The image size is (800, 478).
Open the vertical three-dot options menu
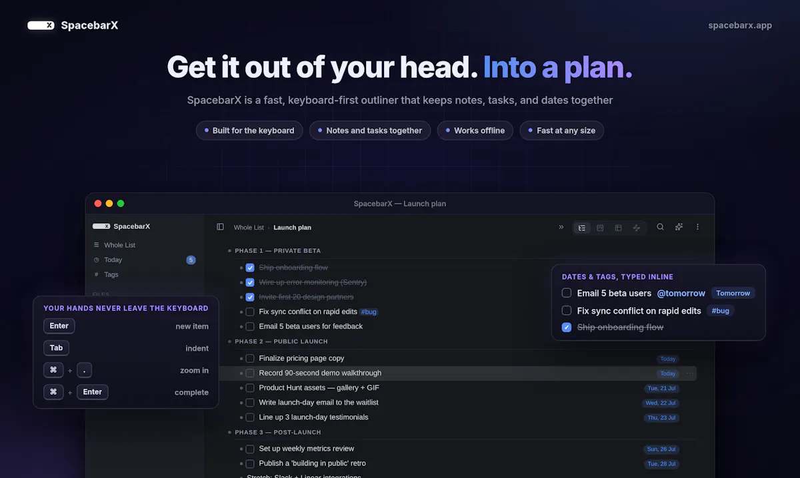697,227
